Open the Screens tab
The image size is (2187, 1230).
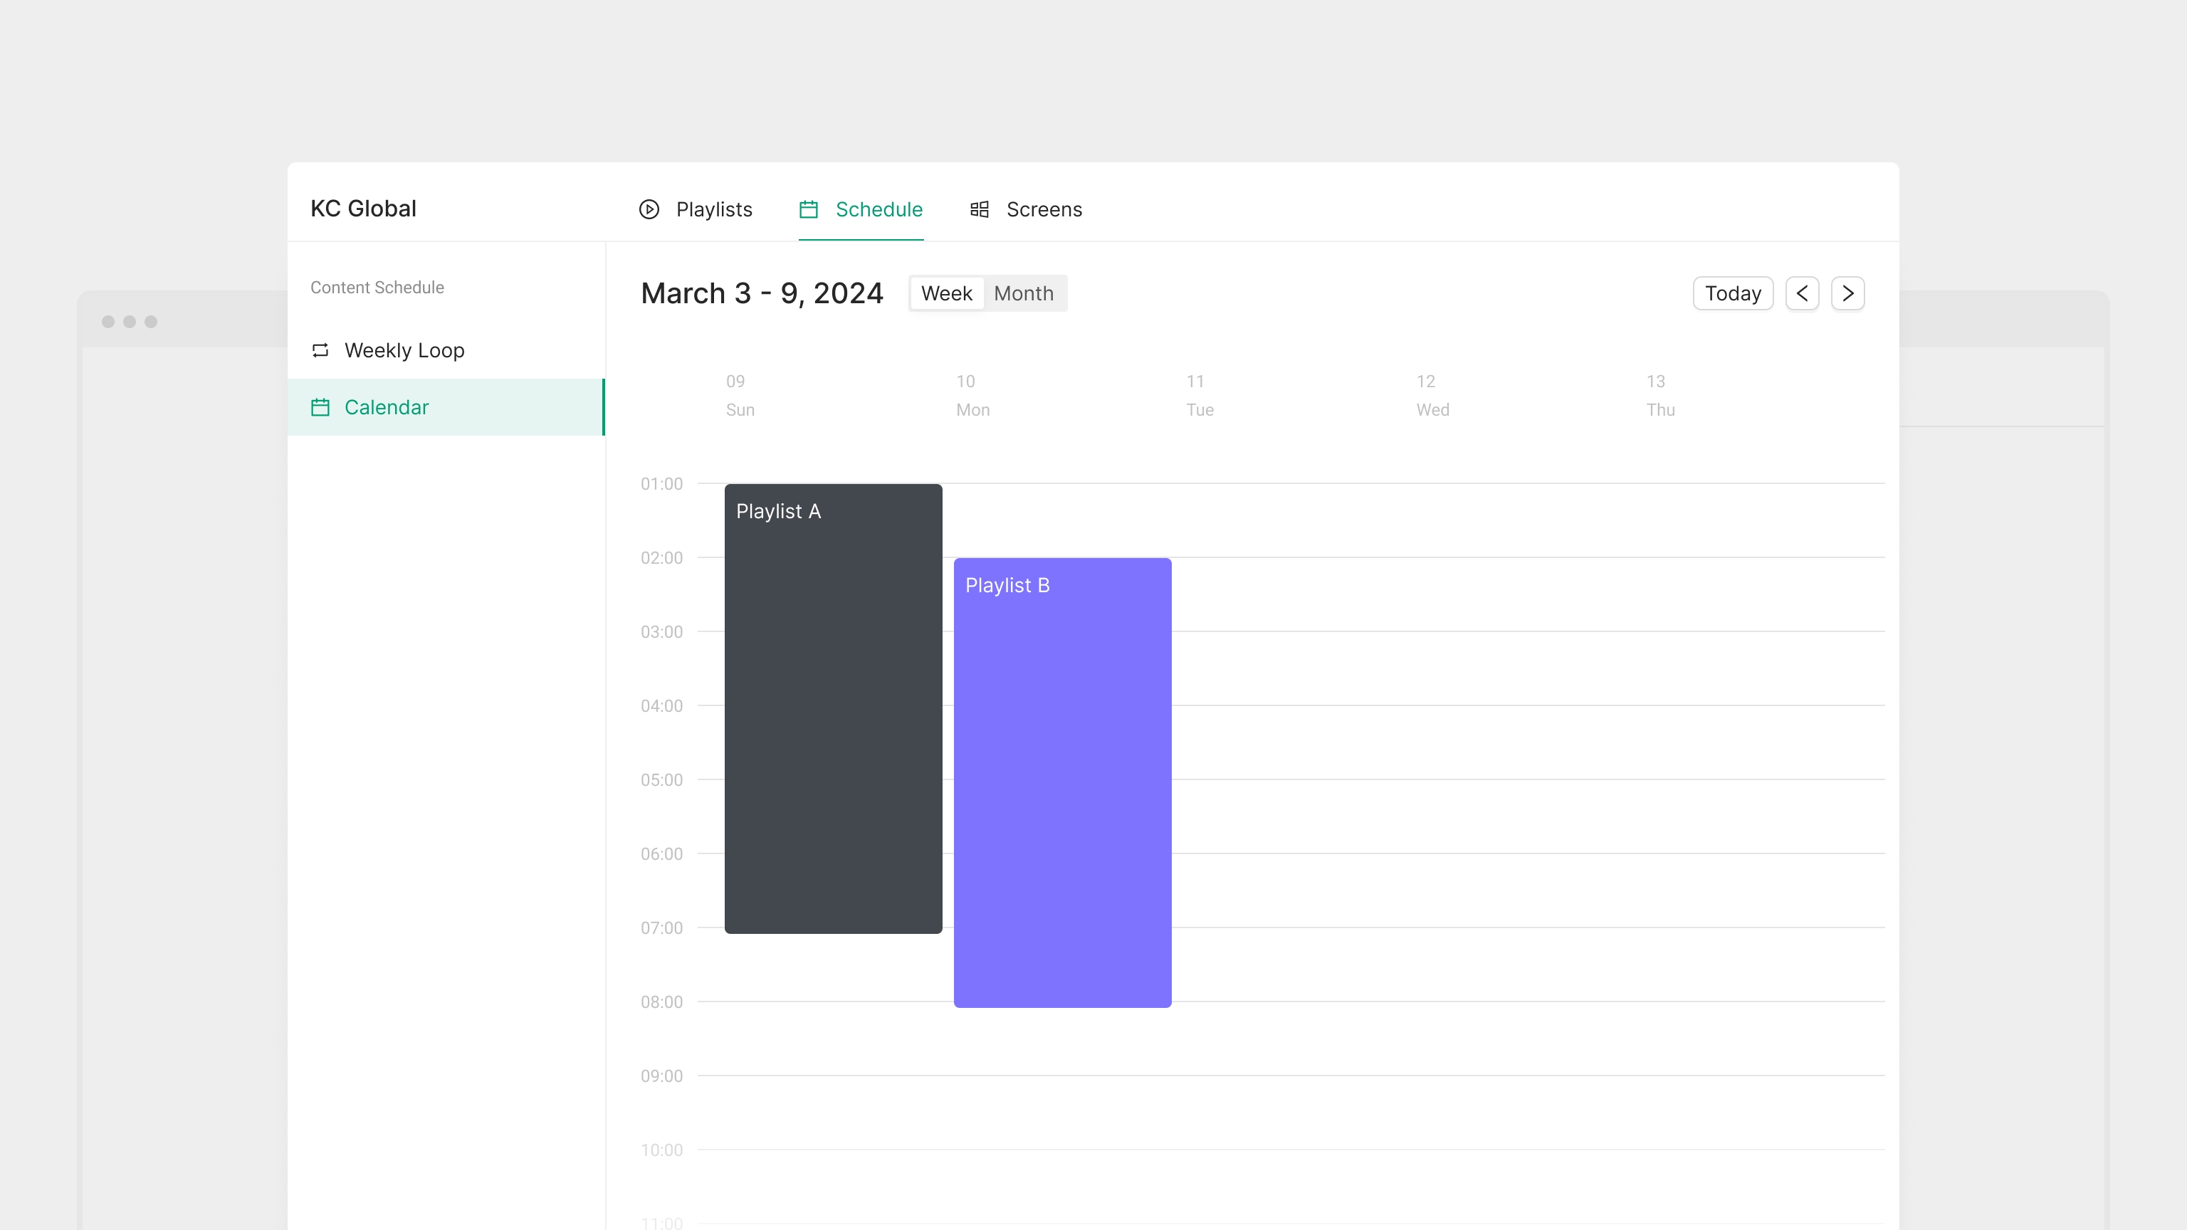click(1044, 209)
